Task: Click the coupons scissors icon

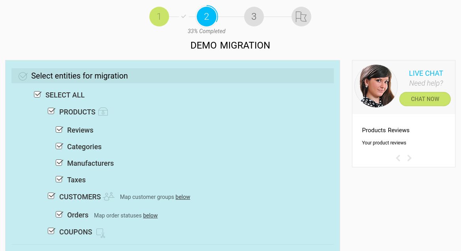Action: tap(101, 233)
